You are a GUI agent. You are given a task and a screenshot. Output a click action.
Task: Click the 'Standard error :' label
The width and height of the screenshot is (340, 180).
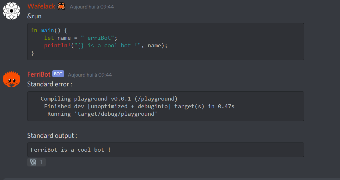(50, 84)
